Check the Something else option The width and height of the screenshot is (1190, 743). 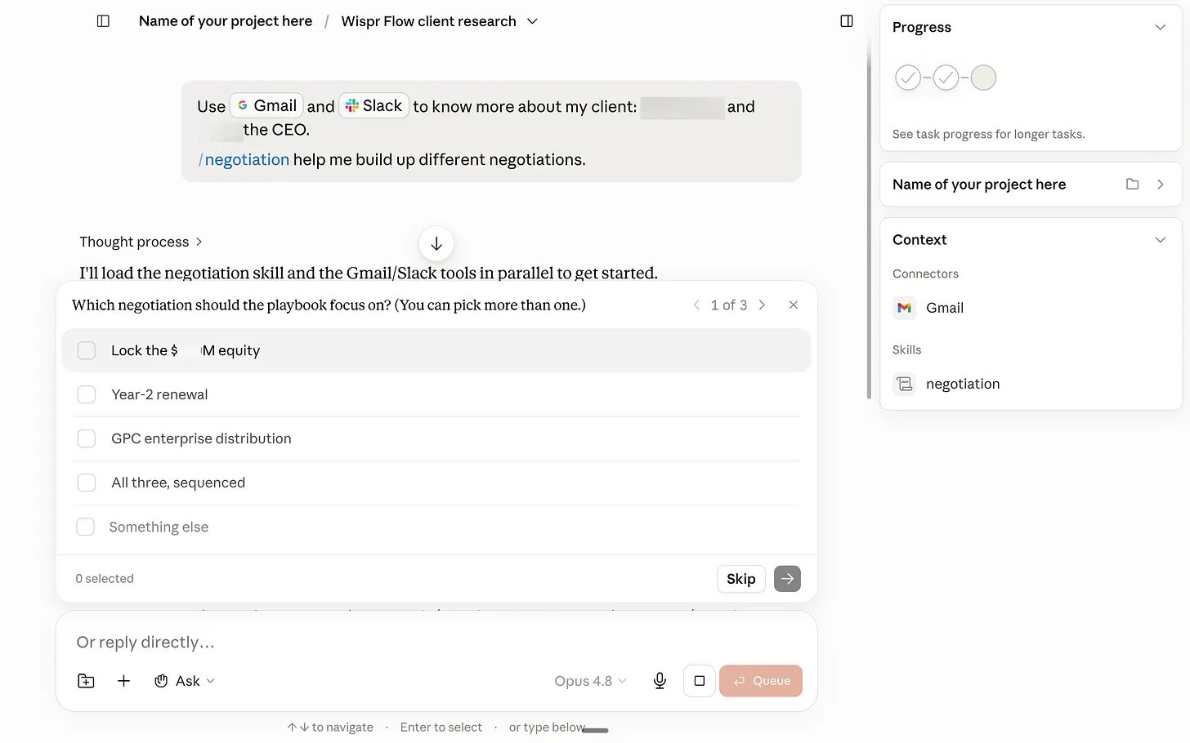point(85,527)
